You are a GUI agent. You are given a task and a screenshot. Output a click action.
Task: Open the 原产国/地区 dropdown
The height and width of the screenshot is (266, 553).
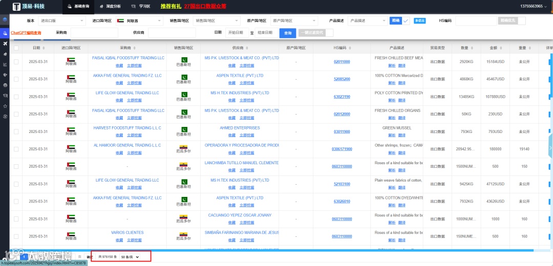pos(294,21)
